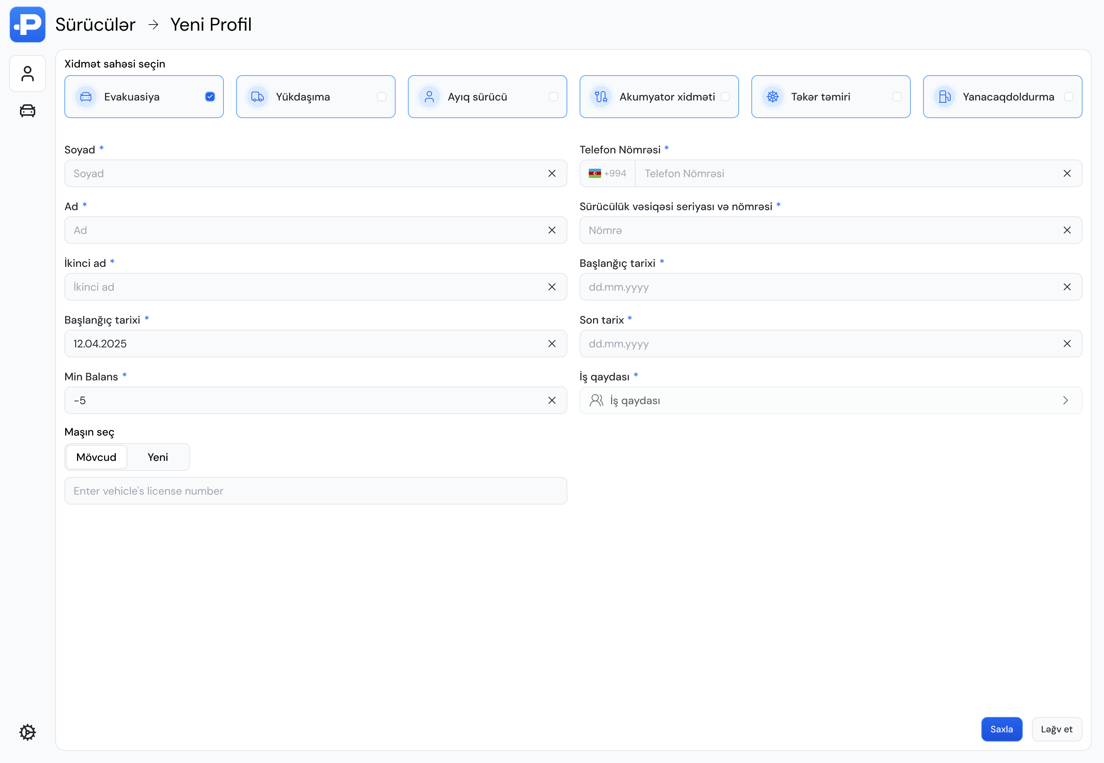This screenshot has height=763, width=1104.
Task: Uncheck the Evakuasiya service checkbox
Action: point(210,97)
